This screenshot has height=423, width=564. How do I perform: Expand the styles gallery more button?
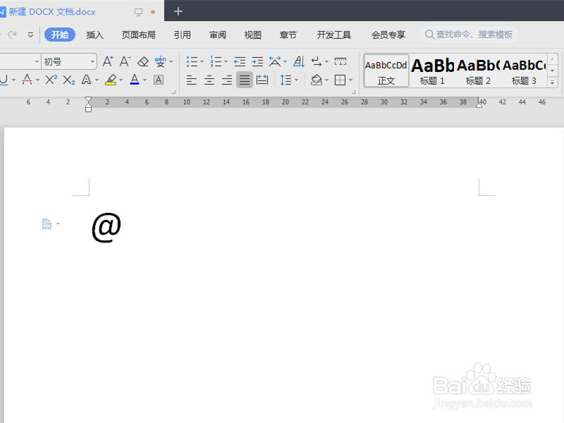click(x=553, y=82)
